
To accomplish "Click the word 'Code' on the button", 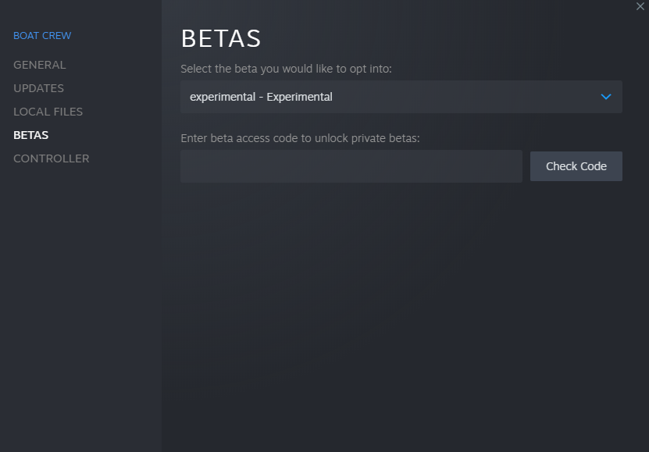I will tap(594, 166).
